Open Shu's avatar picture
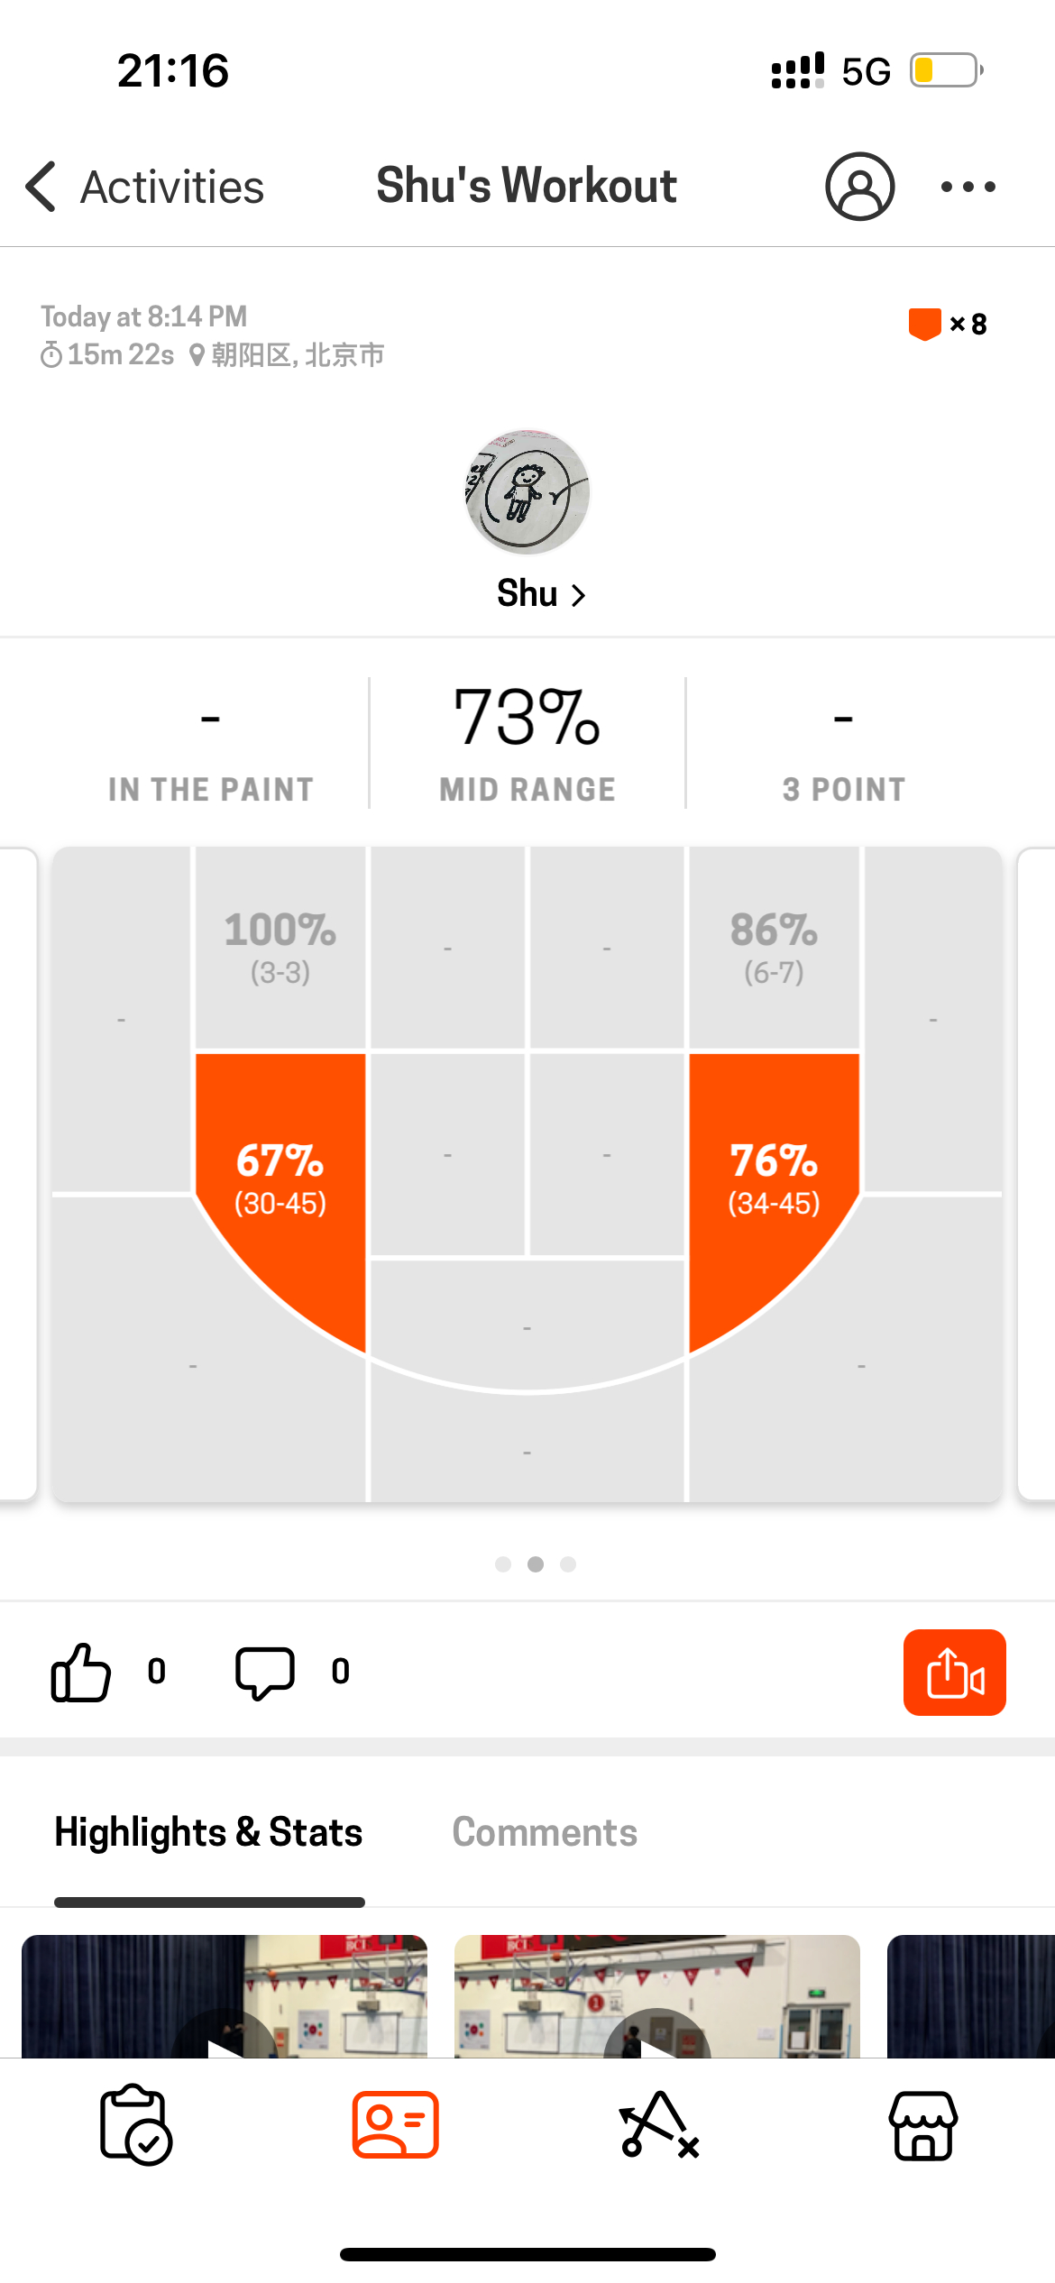1055x2283 pixels. click(x=527, y=492)
